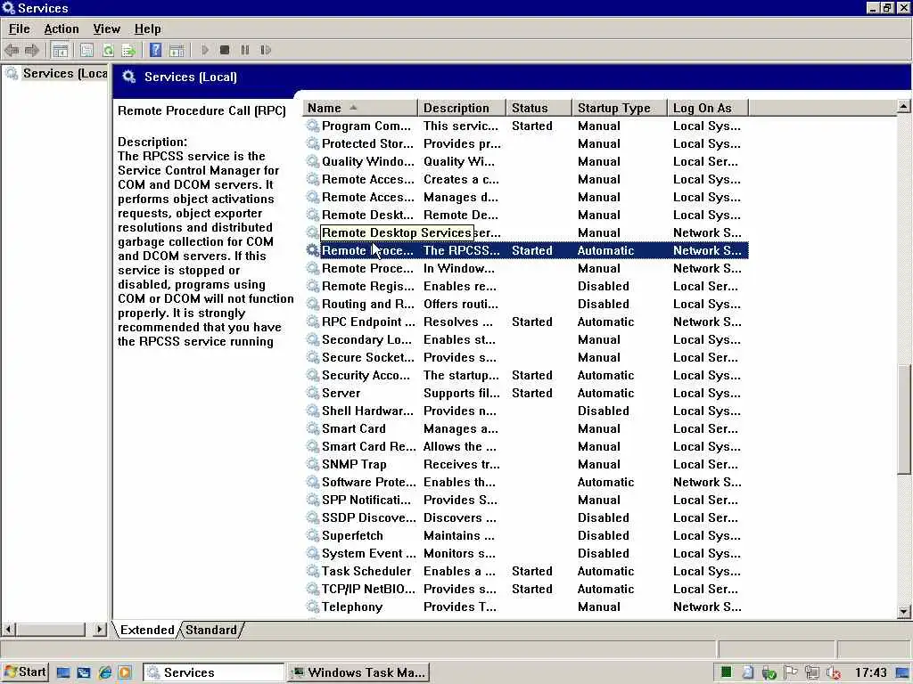Image resolution: width=913 pixels, height=684 pixels.
Task: Toggle the Show/Hide Console Tree toolbar icon
Action: 60,51
